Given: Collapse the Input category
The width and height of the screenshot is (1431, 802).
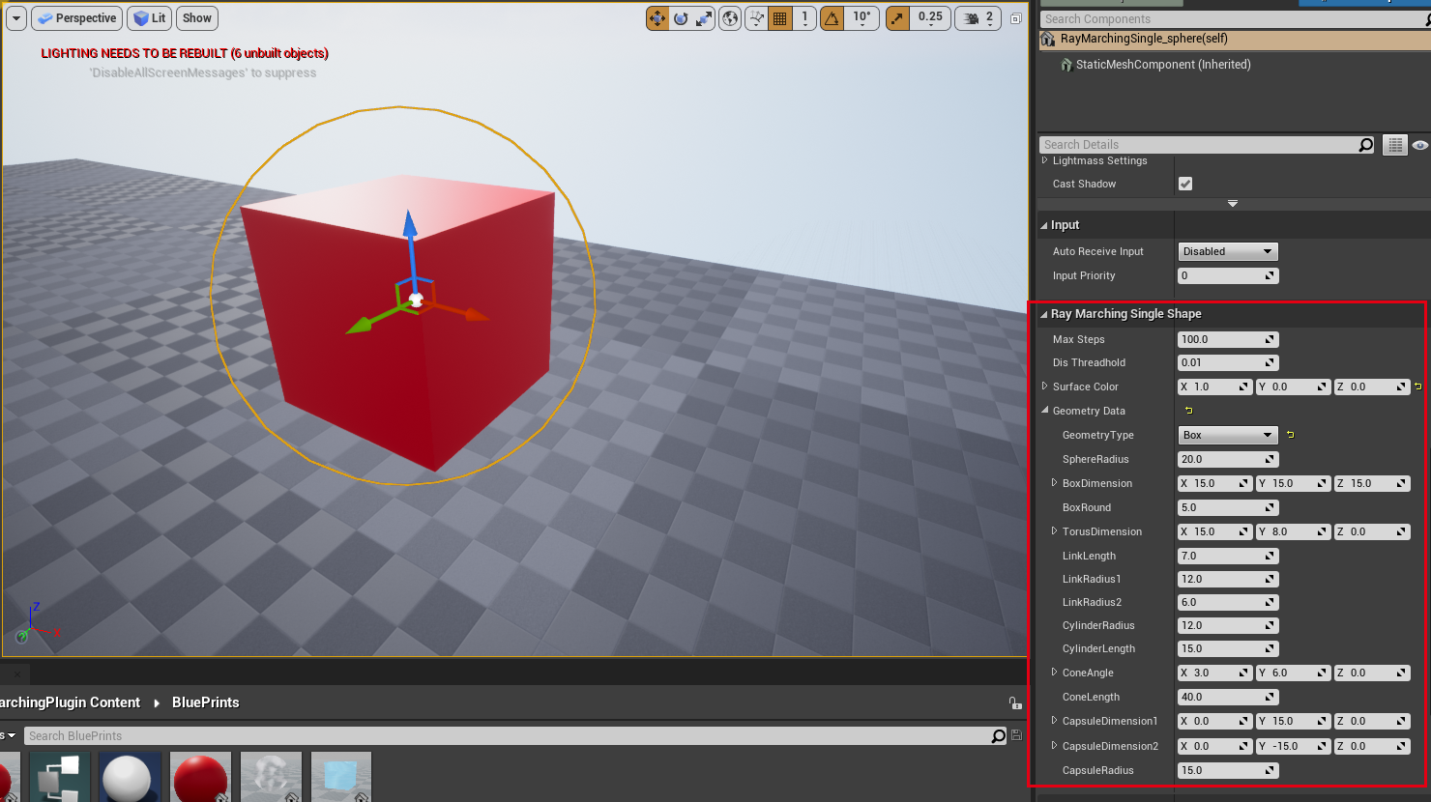Looking at the screenshot, I should pyautogui.click(x=1044, y=225).
